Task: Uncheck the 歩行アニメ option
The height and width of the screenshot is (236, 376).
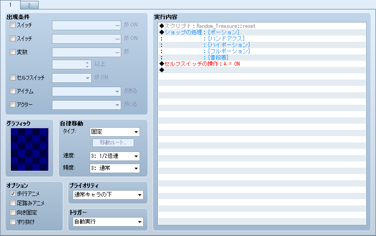Action: coord(13,193)
